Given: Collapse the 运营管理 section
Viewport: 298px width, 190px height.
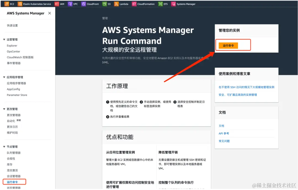Looking at the screenshot, I should point(4,39).
